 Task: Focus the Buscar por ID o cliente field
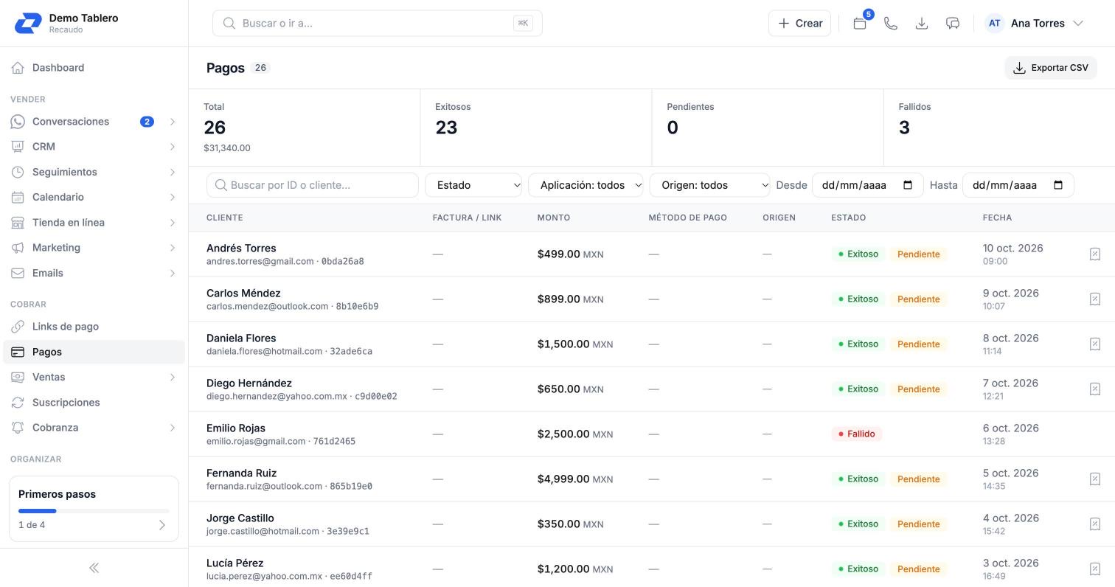point(313,185)
